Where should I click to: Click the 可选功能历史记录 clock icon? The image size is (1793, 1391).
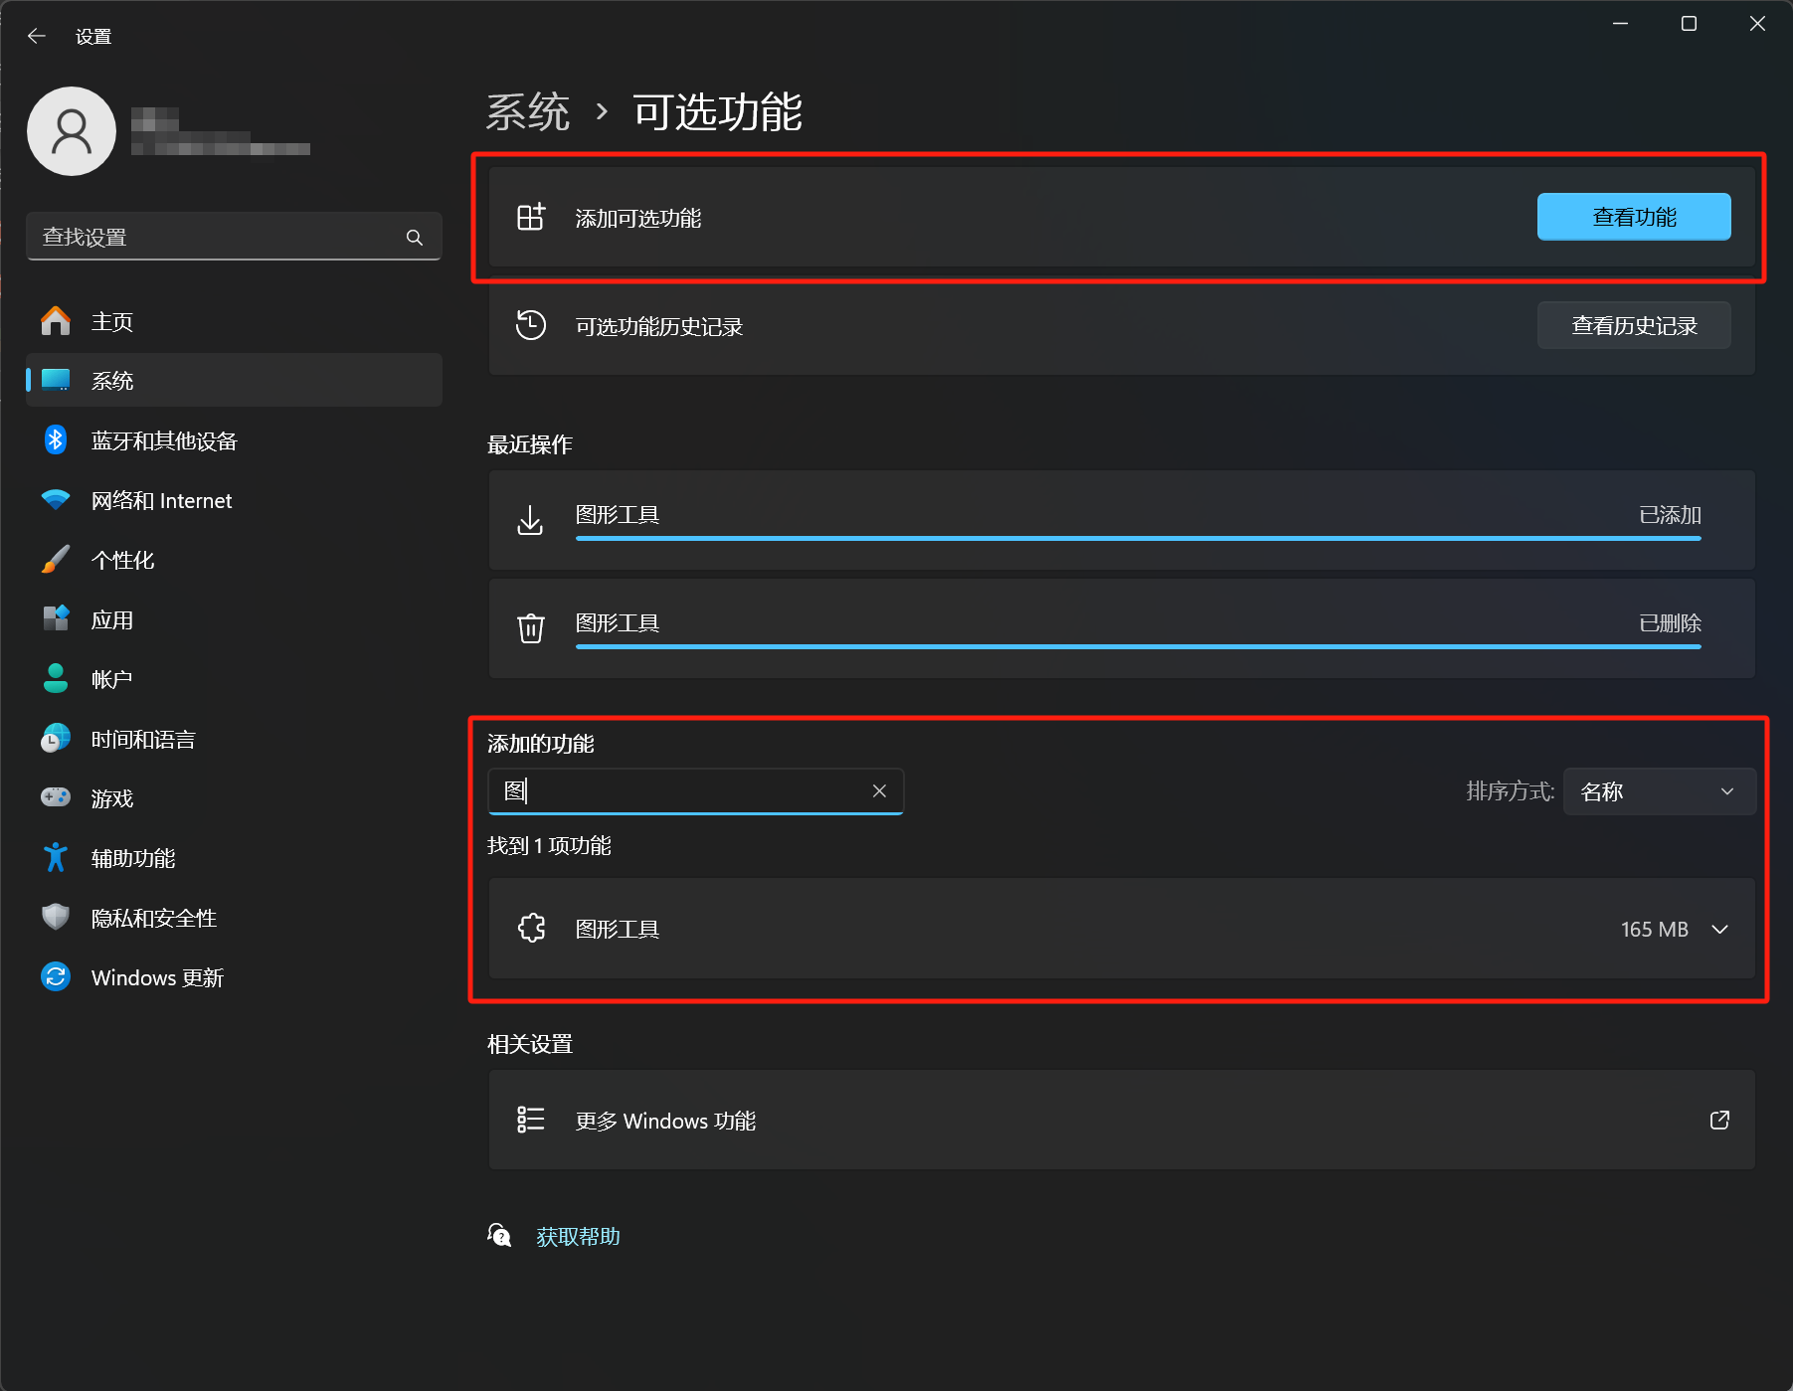pos(531,325)
